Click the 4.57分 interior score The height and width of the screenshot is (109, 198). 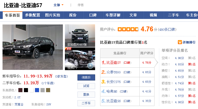pos(179,96)
